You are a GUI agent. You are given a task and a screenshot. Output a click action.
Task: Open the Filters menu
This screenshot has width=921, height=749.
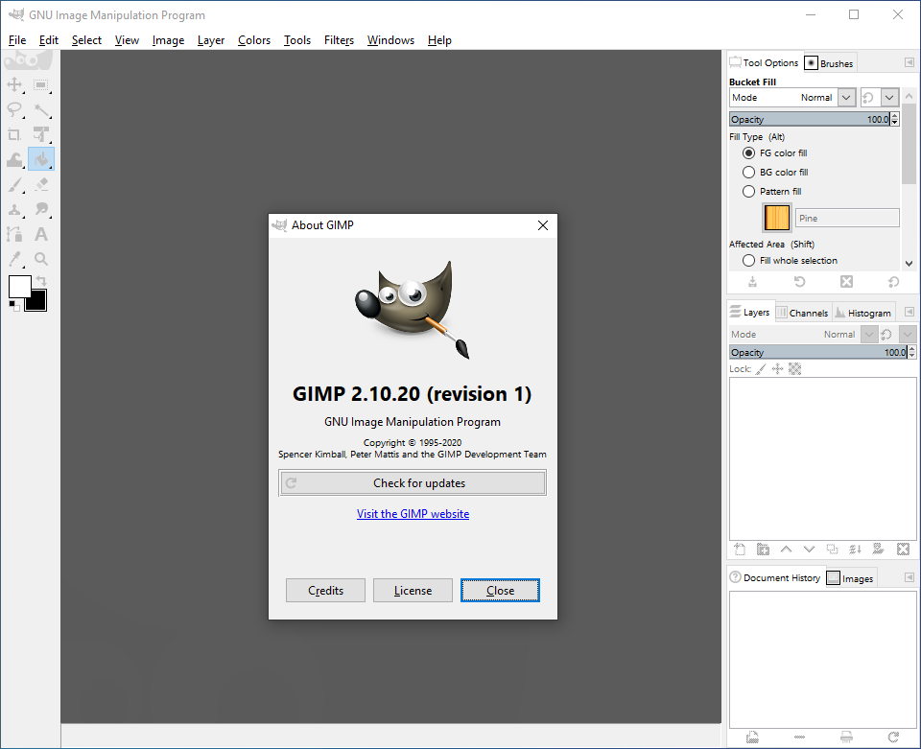coord(339,40)
